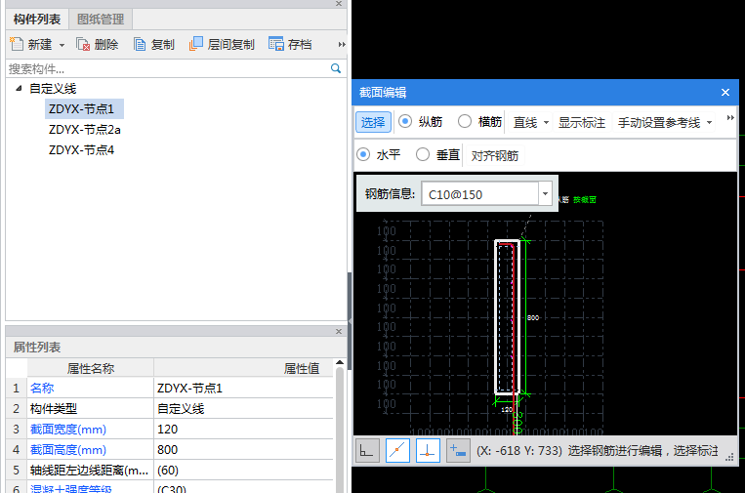Open the 钢筋信息 dropdown list
Screen dimensions: 745x493
coord(545,193)
